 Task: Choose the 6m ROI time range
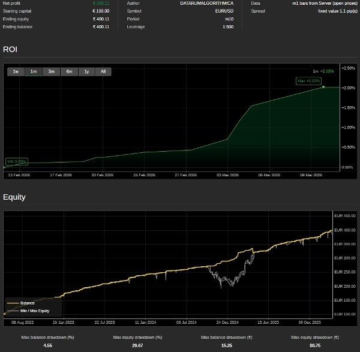[69, 71]
